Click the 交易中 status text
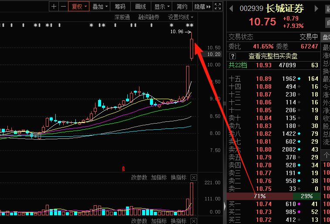 (309, 37)
